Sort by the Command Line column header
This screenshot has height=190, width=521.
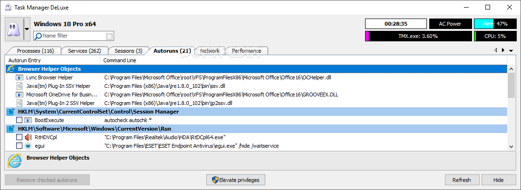tap(304, 60)
